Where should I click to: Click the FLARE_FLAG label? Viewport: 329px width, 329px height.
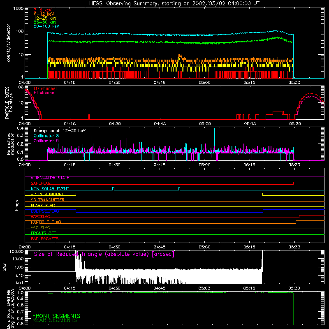(43, 205)
